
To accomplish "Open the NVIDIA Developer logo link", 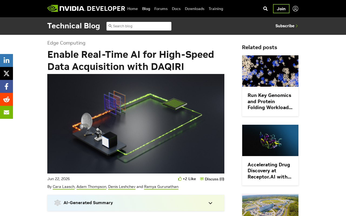I will [86, 8].
